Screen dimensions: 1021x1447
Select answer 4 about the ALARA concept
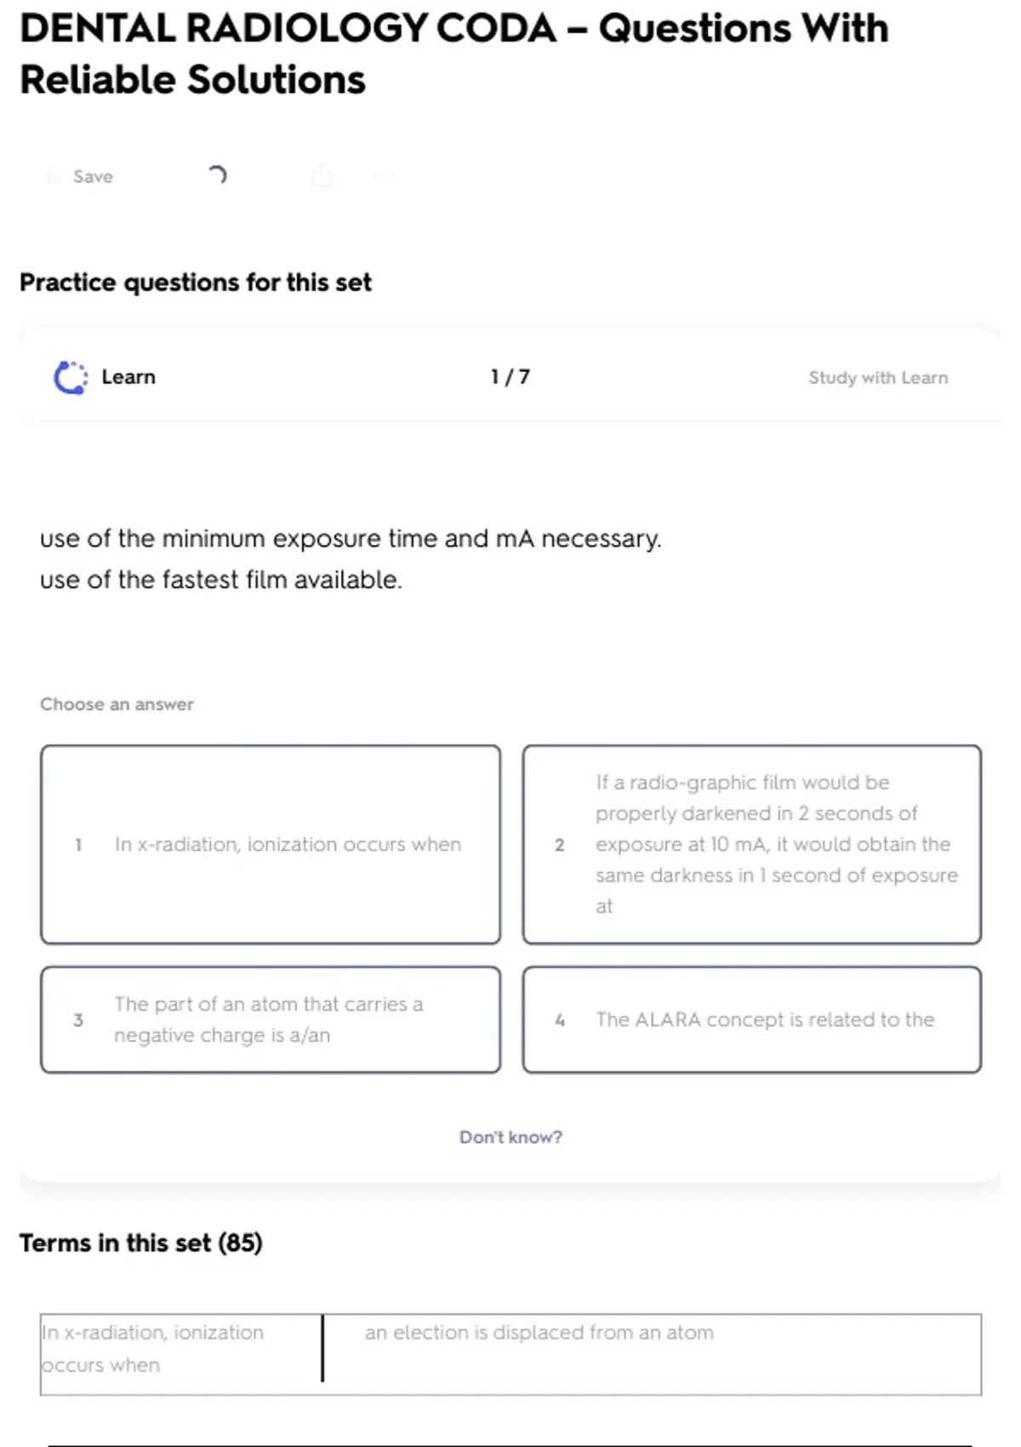point(752,1020)
